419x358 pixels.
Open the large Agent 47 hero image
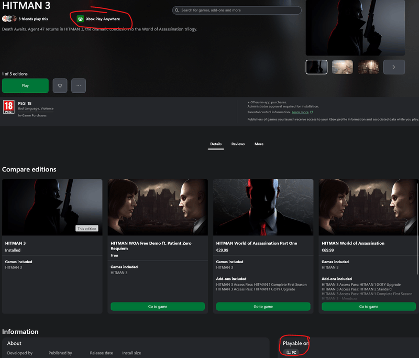[355, 28]
